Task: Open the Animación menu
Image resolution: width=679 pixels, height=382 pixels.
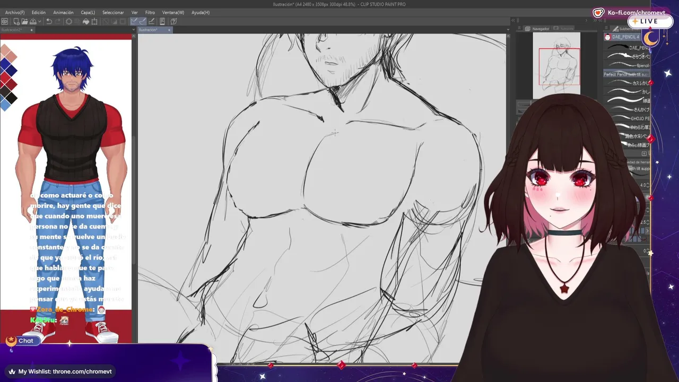Action: [x=63, y=12]
